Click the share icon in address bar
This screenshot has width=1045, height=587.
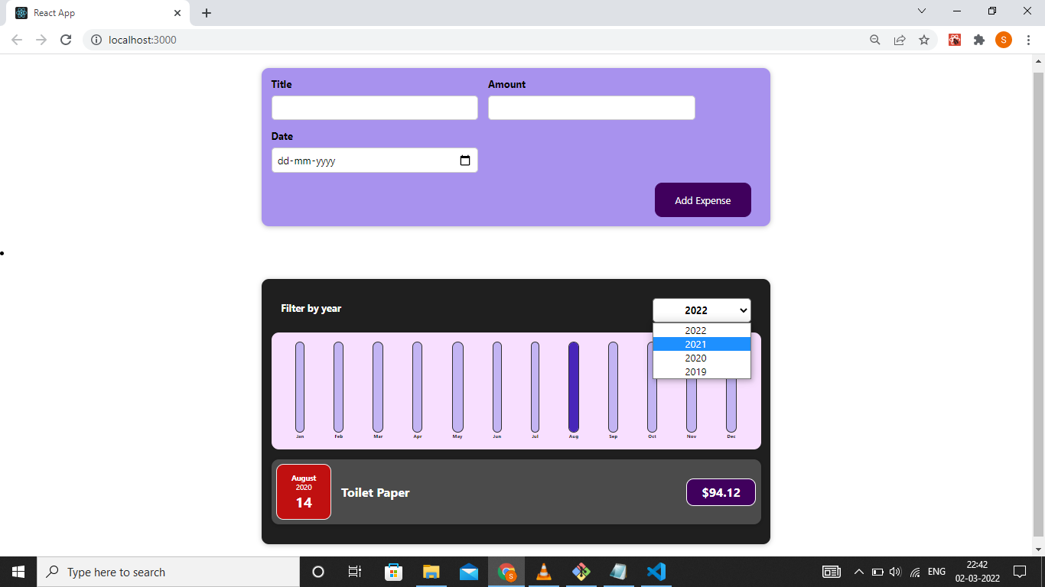900,40
